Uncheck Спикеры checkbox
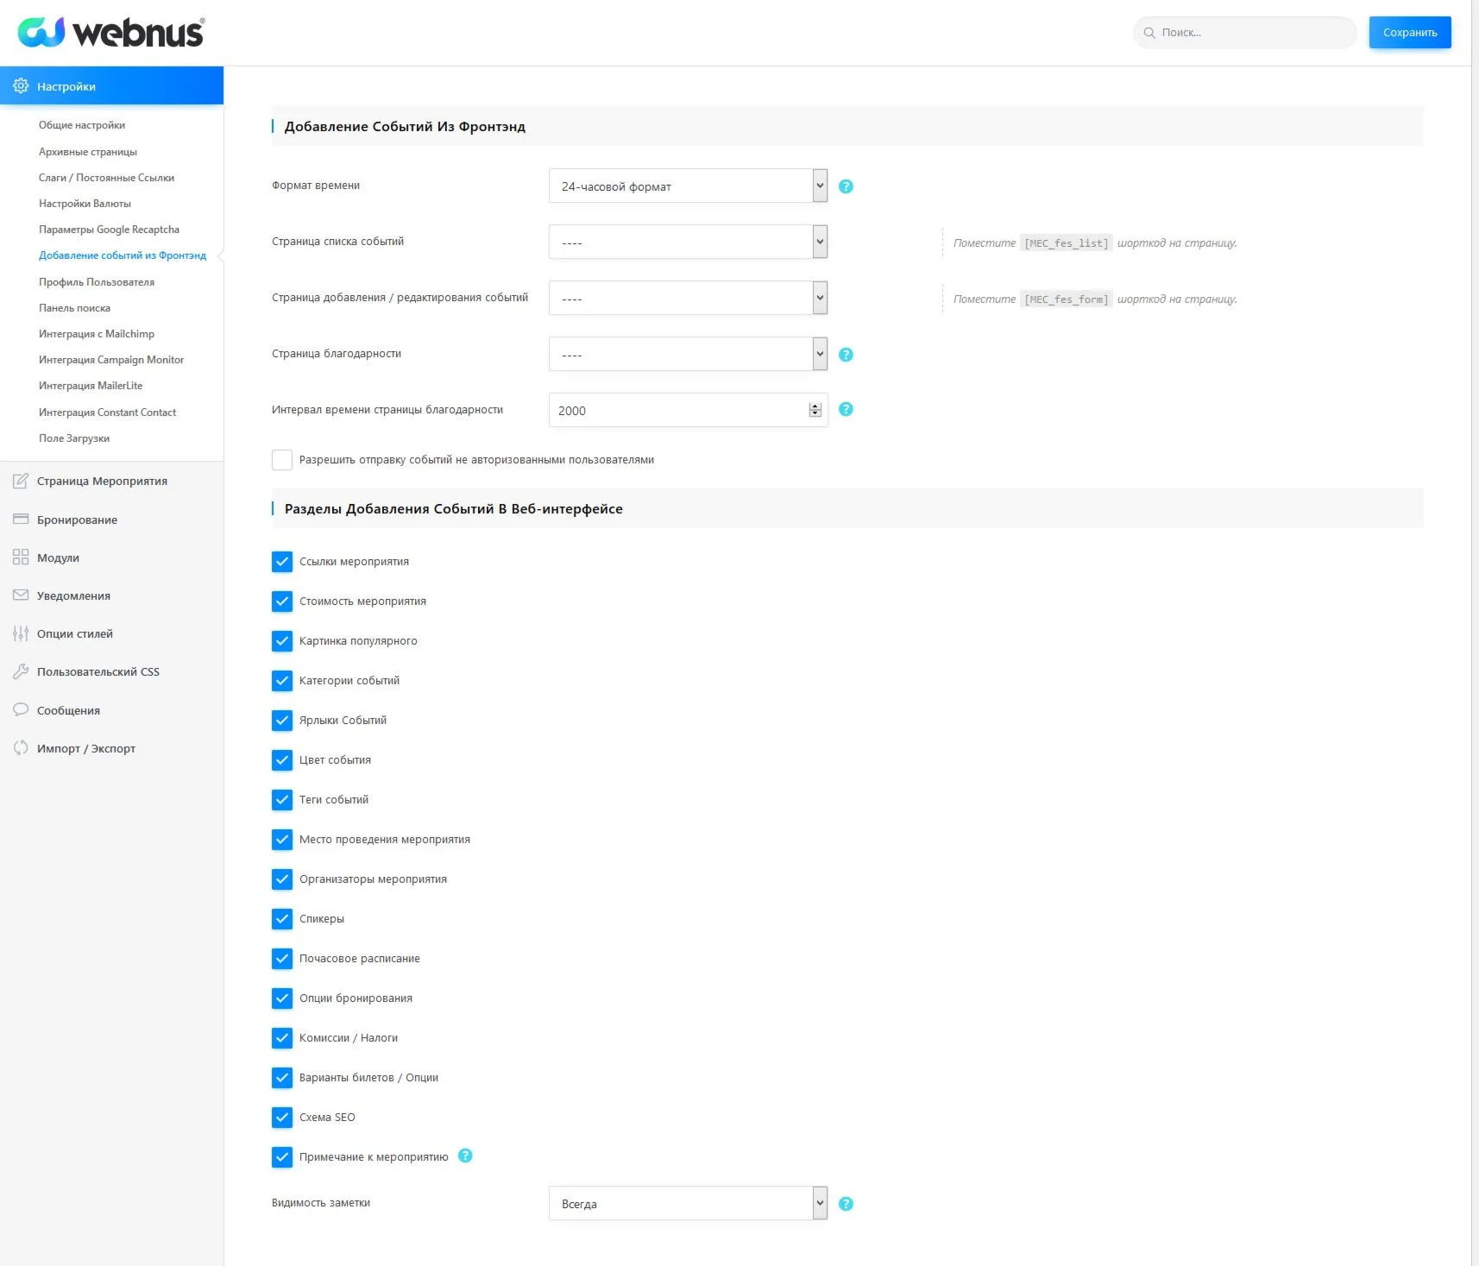1479x1266 pixels. 282,919
